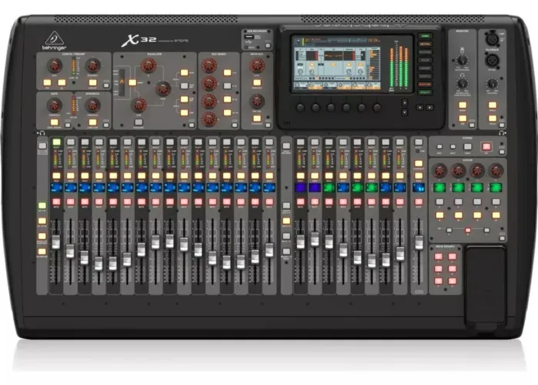The height and width of the screenshot is (385, 538).
Task: Click the USB Recorder View button
Action: 268,45
